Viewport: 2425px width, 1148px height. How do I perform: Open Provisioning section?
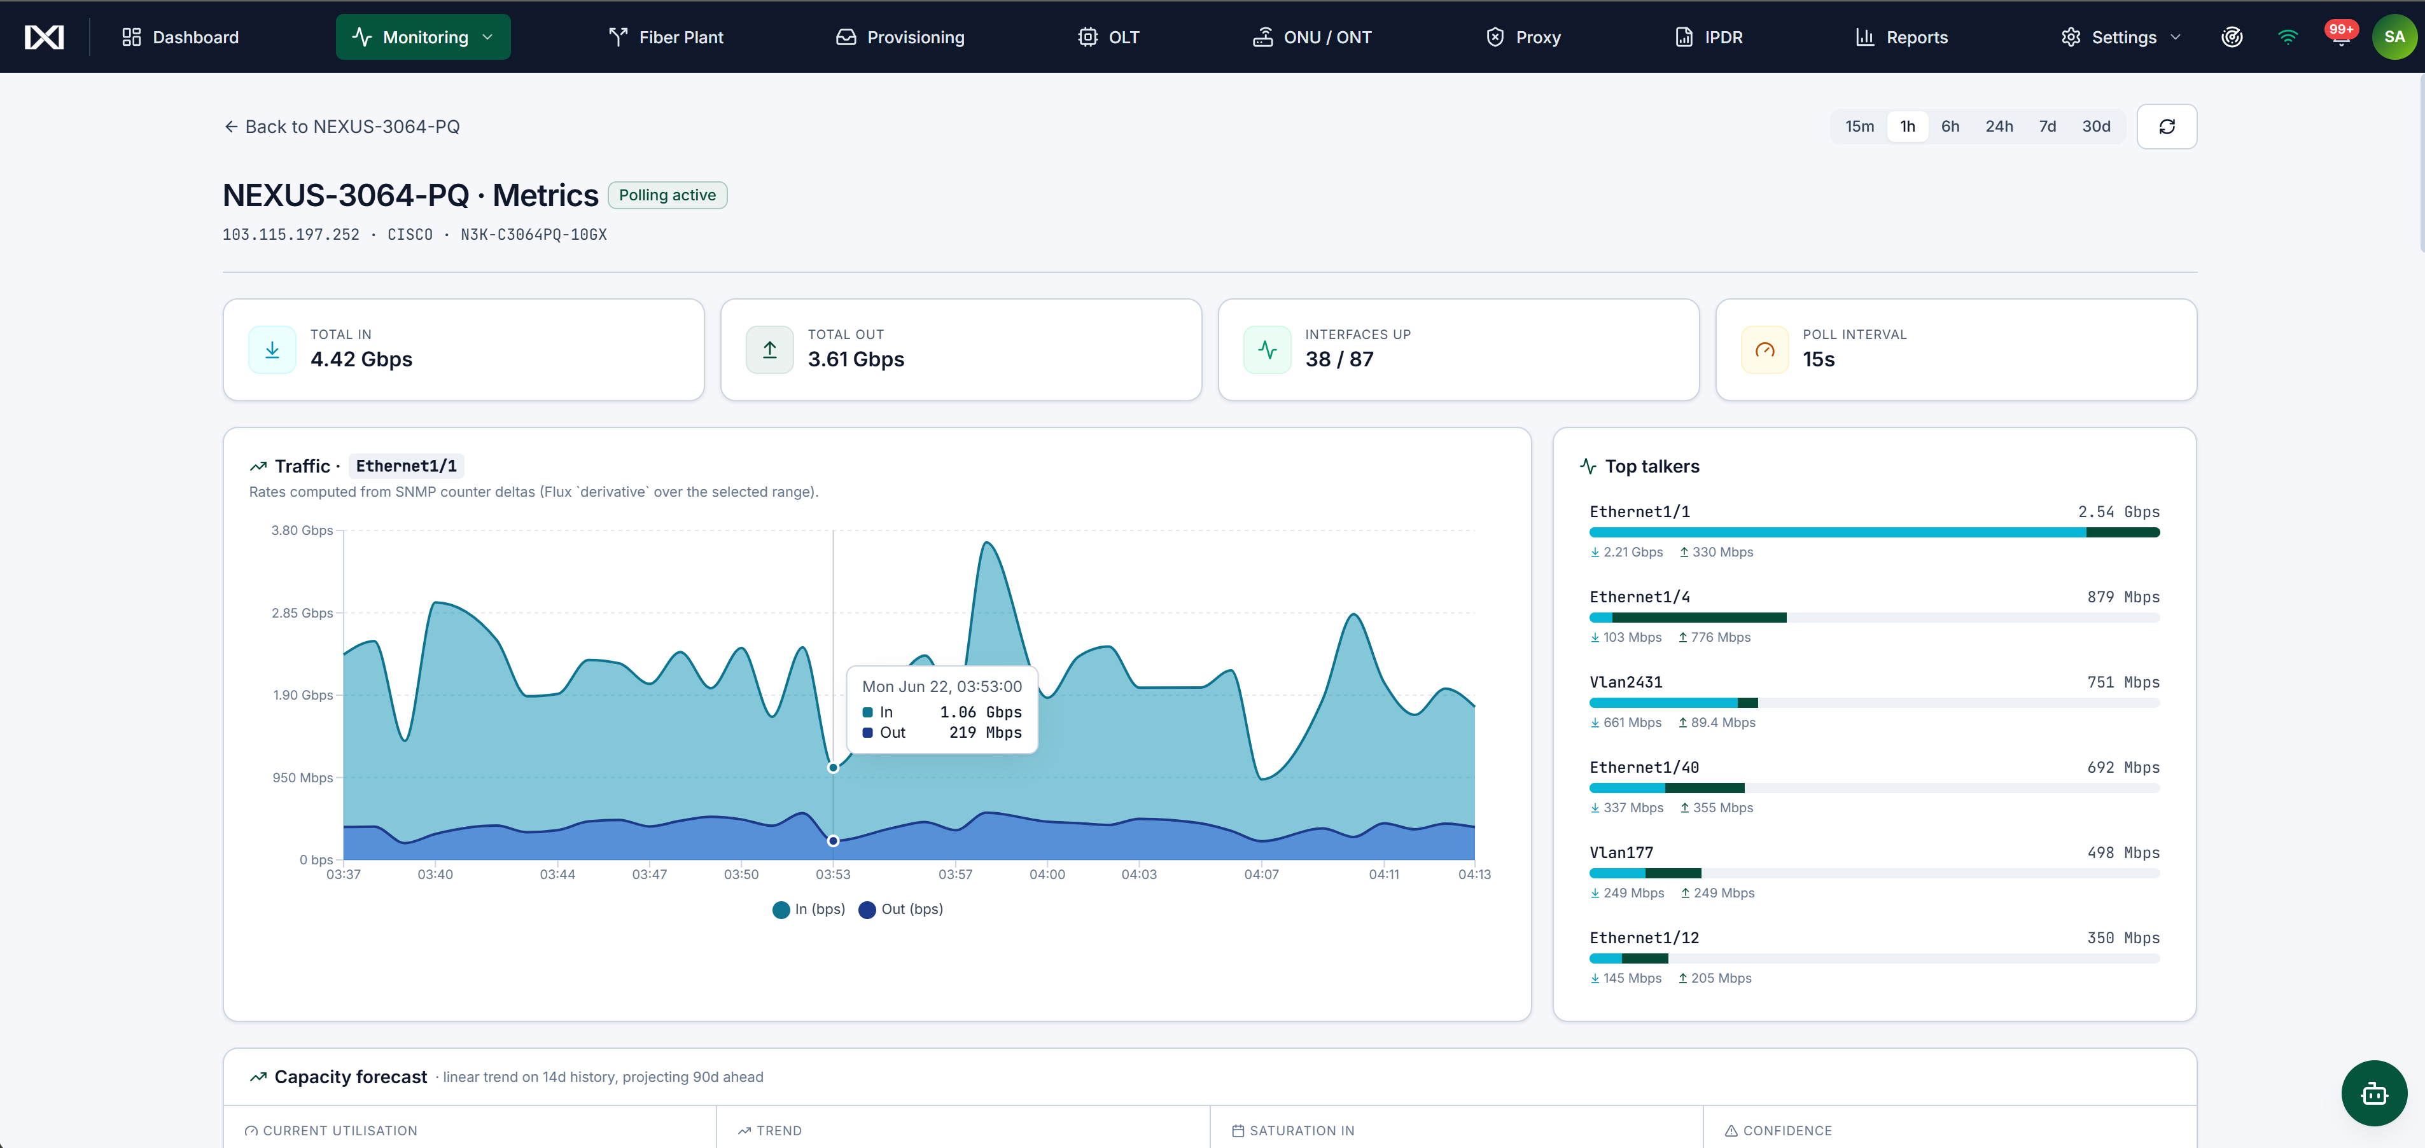(x=901, y=37)
